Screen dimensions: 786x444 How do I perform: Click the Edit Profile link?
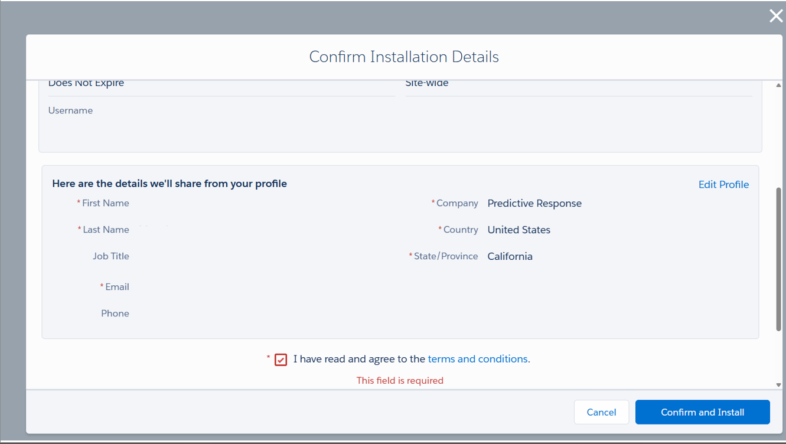point(723,185)
